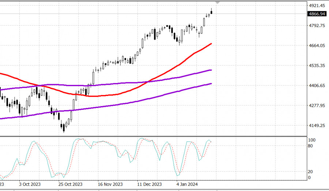The height and width of the screenshot is (191, 329).
Task: Click the 16 Nov 2023 date label
Action: click(x=110, y=184)
